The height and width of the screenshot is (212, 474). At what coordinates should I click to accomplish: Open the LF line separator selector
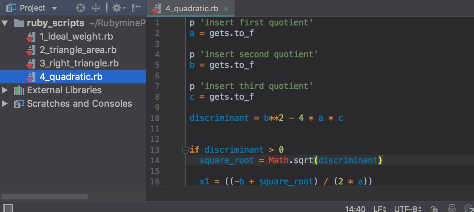tap(380, 208)
